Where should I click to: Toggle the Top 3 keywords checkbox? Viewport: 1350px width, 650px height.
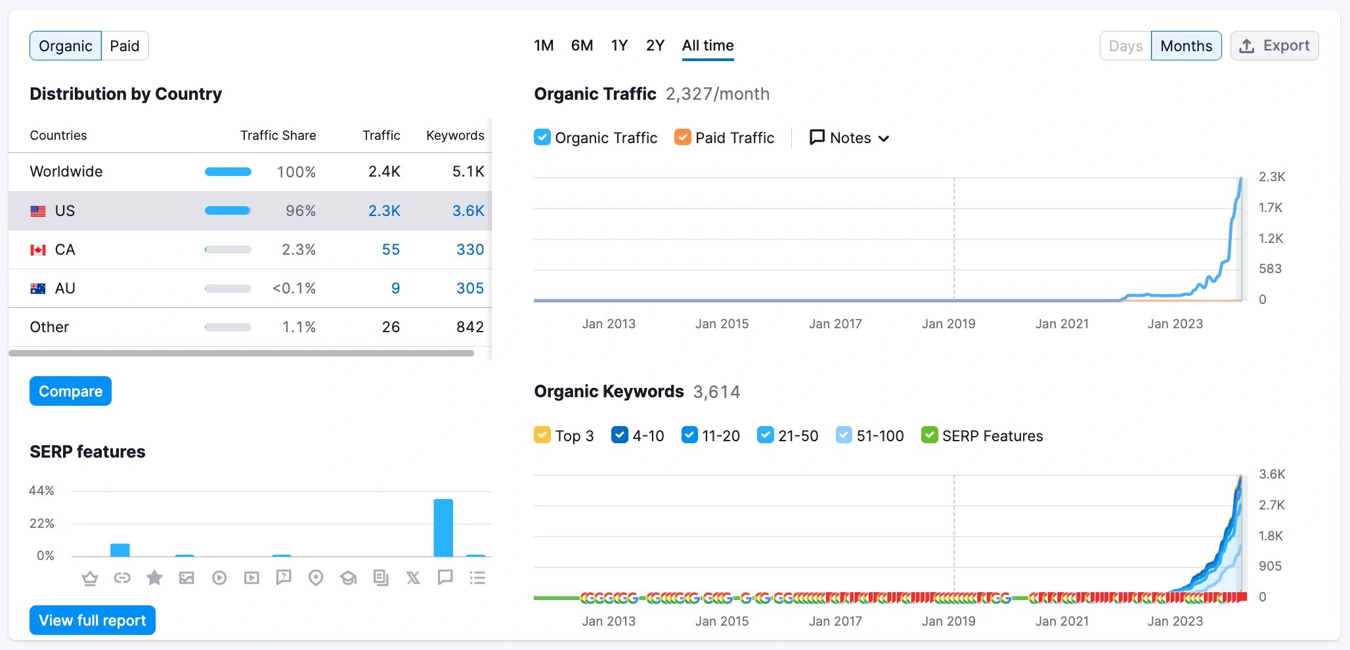[x=542, y=435]
